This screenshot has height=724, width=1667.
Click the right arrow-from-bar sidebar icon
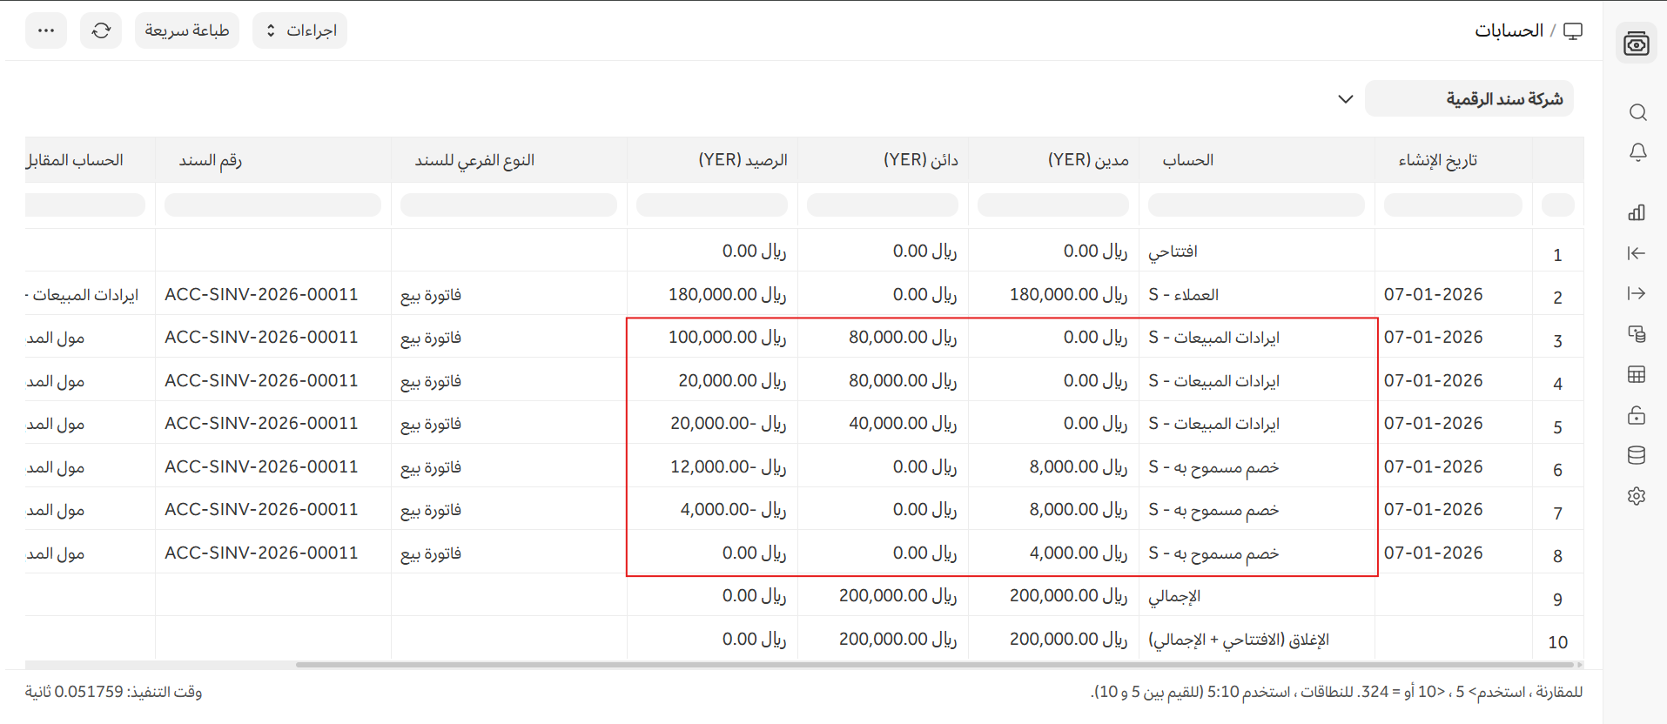pyautogui.click(x=1637, y=294)
